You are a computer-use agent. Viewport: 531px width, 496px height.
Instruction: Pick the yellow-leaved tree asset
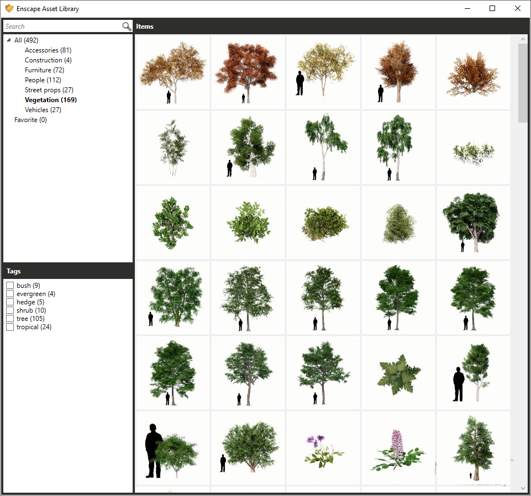[323, 72]
